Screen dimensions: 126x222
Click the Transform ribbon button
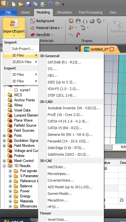117,27
